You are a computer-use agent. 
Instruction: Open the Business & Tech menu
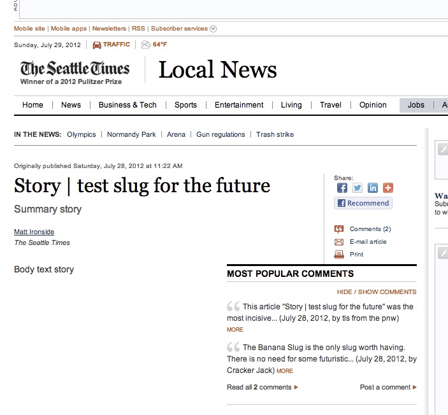click(127, 105)
